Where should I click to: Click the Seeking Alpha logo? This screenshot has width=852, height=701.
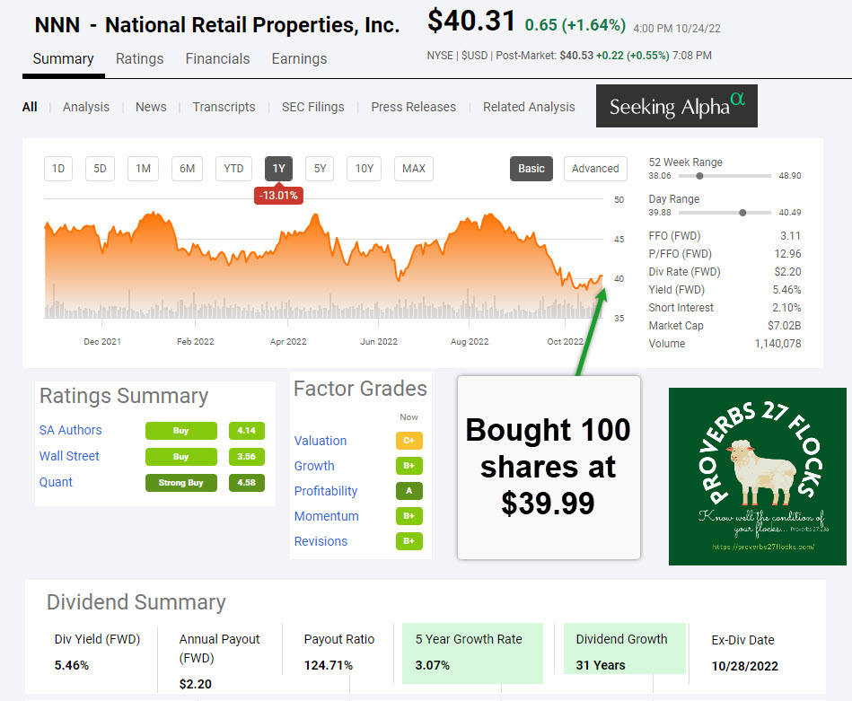click(x=676, y=106)
